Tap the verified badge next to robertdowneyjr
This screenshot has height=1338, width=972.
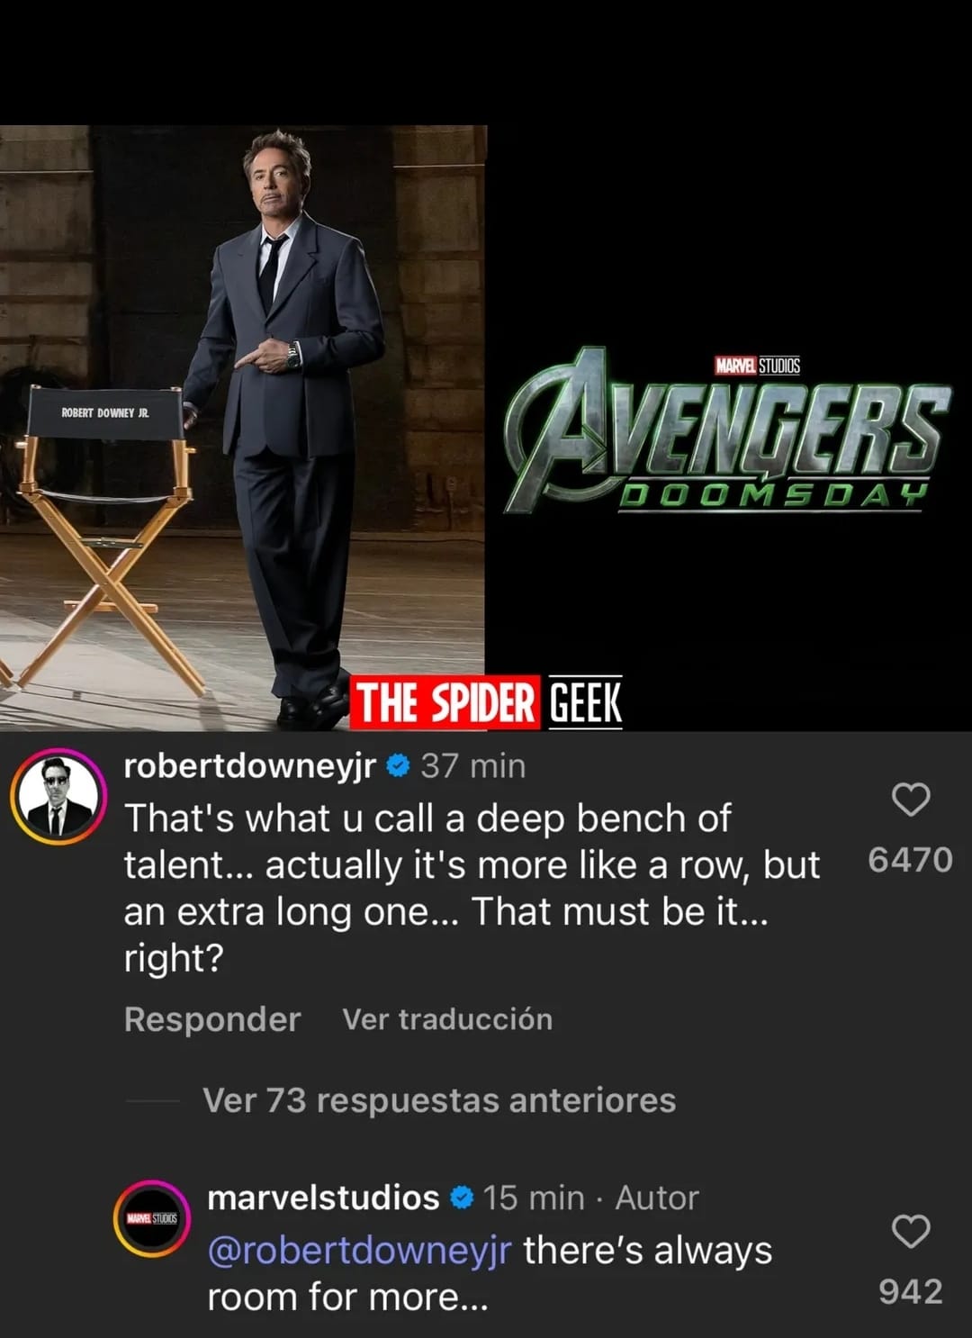point(398,766)
